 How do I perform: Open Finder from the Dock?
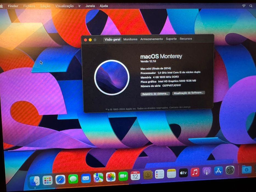(35, 181)
